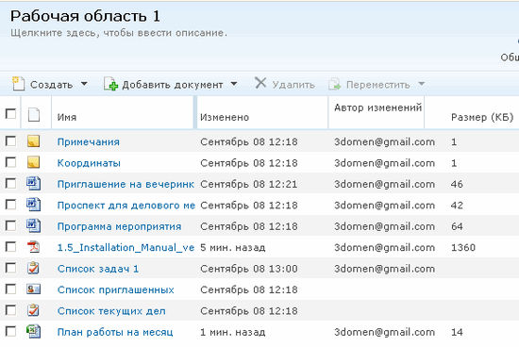Click size value 46
The image size is (519, 347).
tap(457, 184)
